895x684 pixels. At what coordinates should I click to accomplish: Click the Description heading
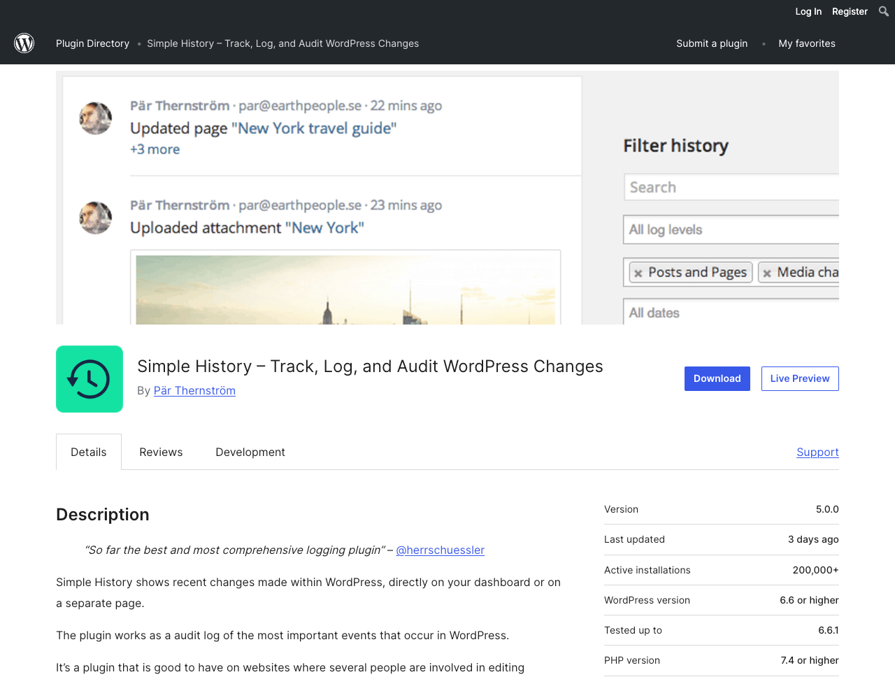[103, 515]
